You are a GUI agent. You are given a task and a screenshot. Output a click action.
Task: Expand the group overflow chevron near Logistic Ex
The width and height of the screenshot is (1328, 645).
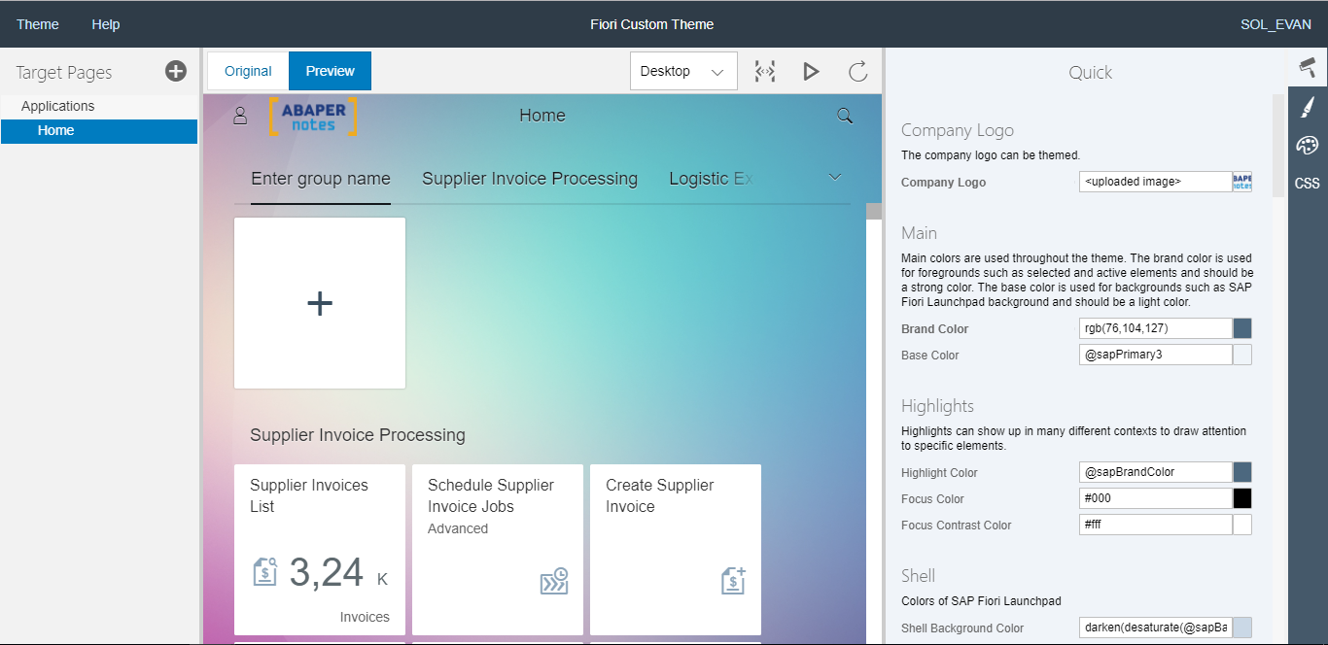pyautogui.click(x=835, y=178)
